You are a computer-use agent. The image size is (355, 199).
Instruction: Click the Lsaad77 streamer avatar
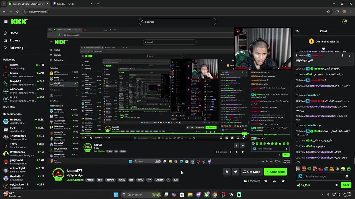point(59,174)
